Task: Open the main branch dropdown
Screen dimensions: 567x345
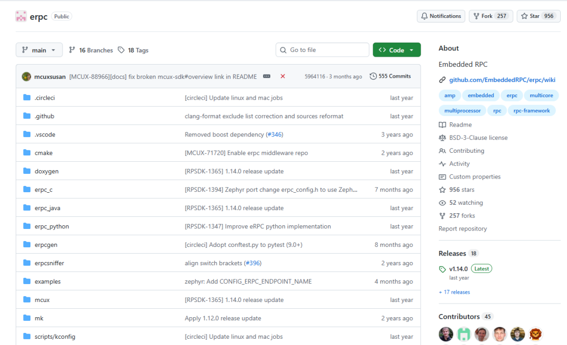Action: (x=39, y=50)
